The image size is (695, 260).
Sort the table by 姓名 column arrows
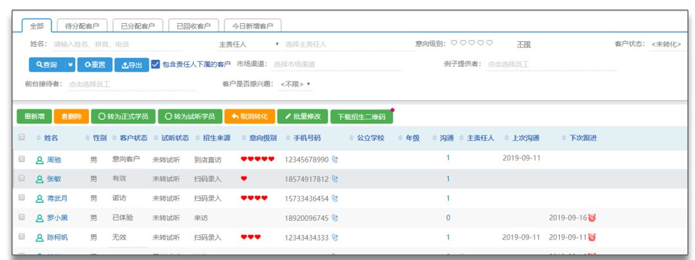pyautogui.click(x=39, y=138)
